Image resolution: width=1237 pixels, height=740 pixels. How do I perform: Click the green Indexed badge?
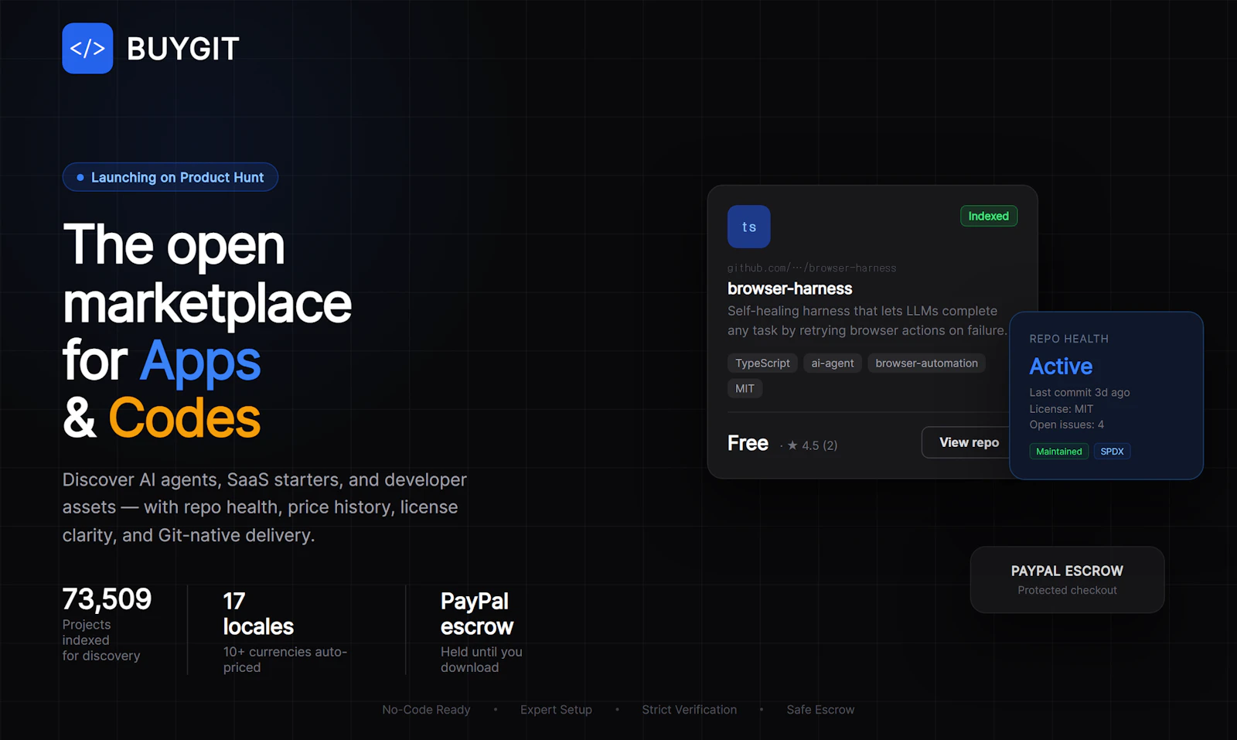(x=988, y=216)
